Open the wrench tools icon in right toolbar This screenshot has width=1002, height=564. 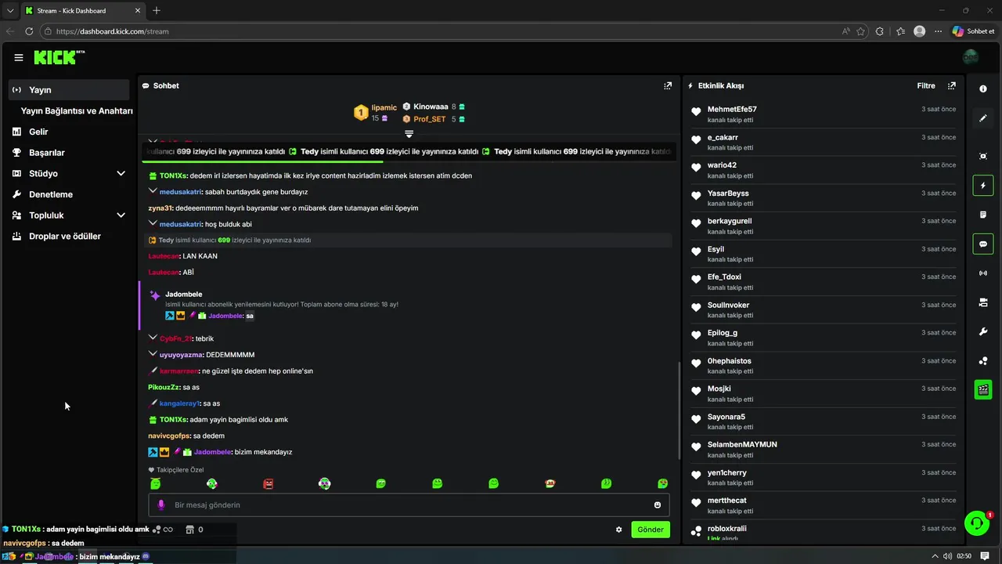tap(983, 331)
